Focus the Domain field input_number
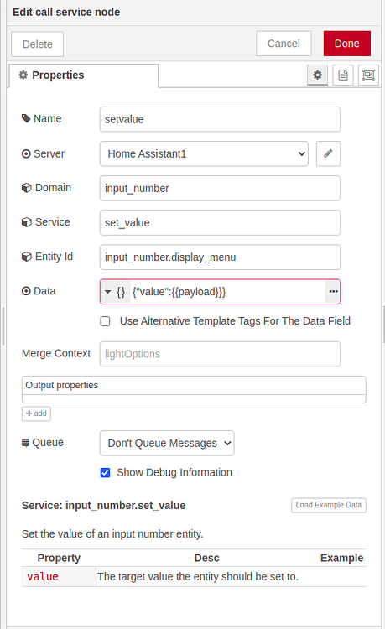Screen dimensions: 385x629 coord(220,188)
